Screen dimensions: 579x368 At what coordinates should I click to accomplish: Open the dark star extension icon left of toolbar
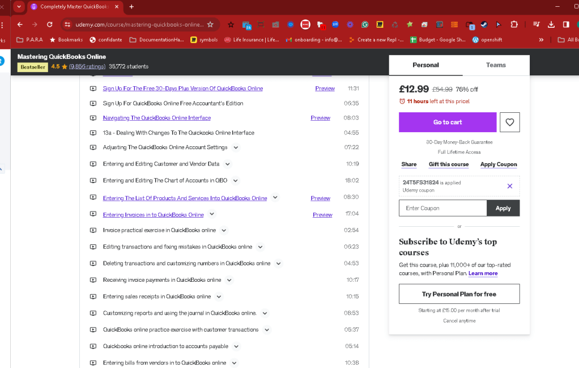click(x=231, y=24)
